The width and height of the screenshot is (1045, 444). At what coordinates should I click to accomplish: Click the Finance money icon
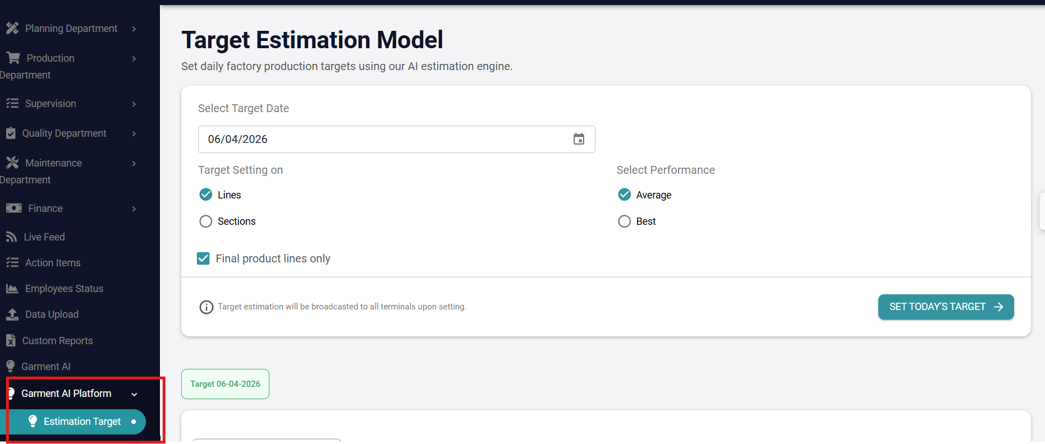tap(13, 209)
